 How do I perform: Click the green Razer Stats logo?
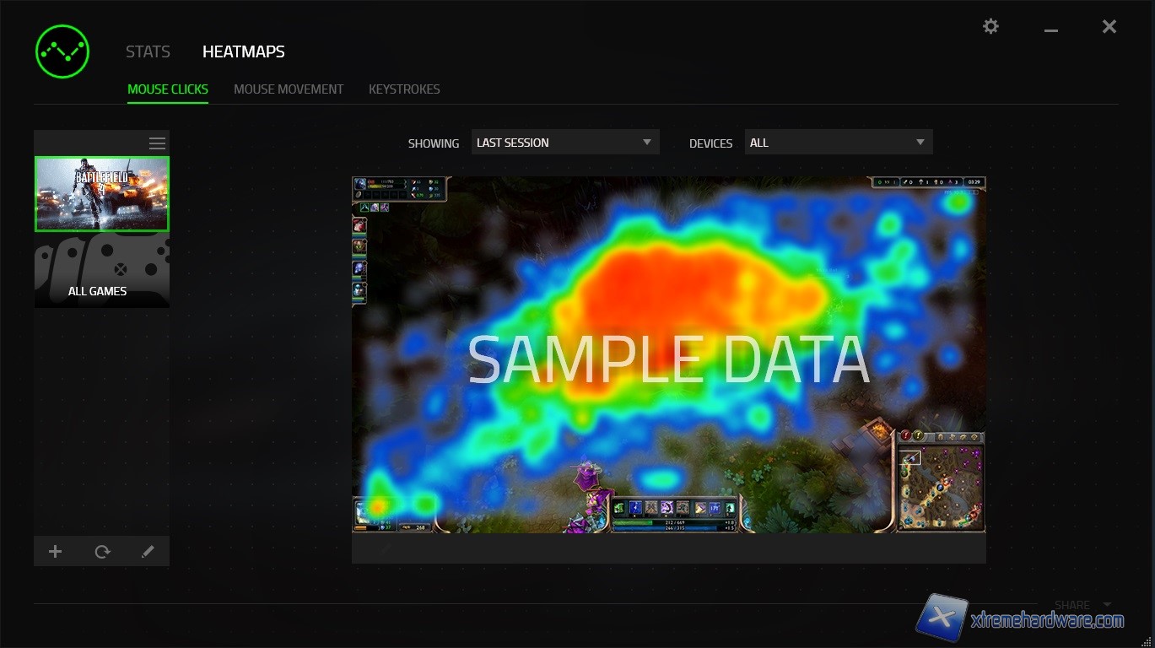pos(62,51)
